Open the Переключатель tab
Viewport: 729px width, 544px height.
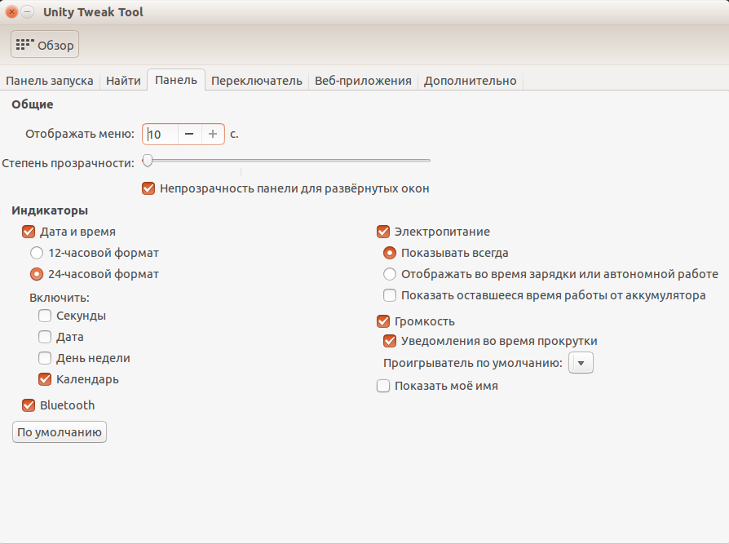pyautogui.click(x=256, y=81)
